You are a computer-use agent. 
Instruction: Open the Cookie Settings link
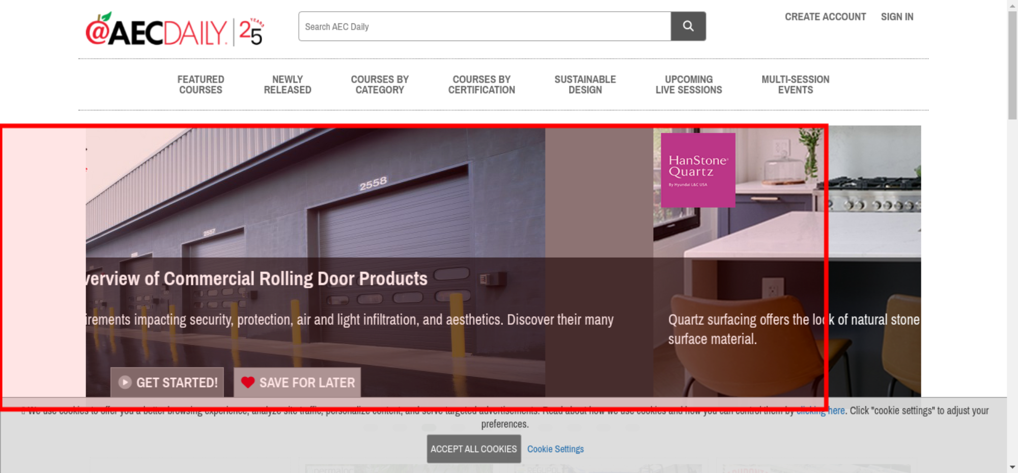tap(555, 449)
